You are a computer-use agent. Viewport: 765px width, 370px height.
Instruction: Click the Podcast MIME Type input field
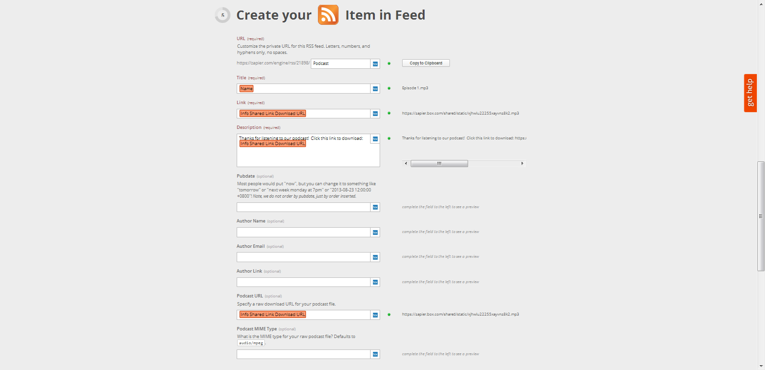click(304, 354)
